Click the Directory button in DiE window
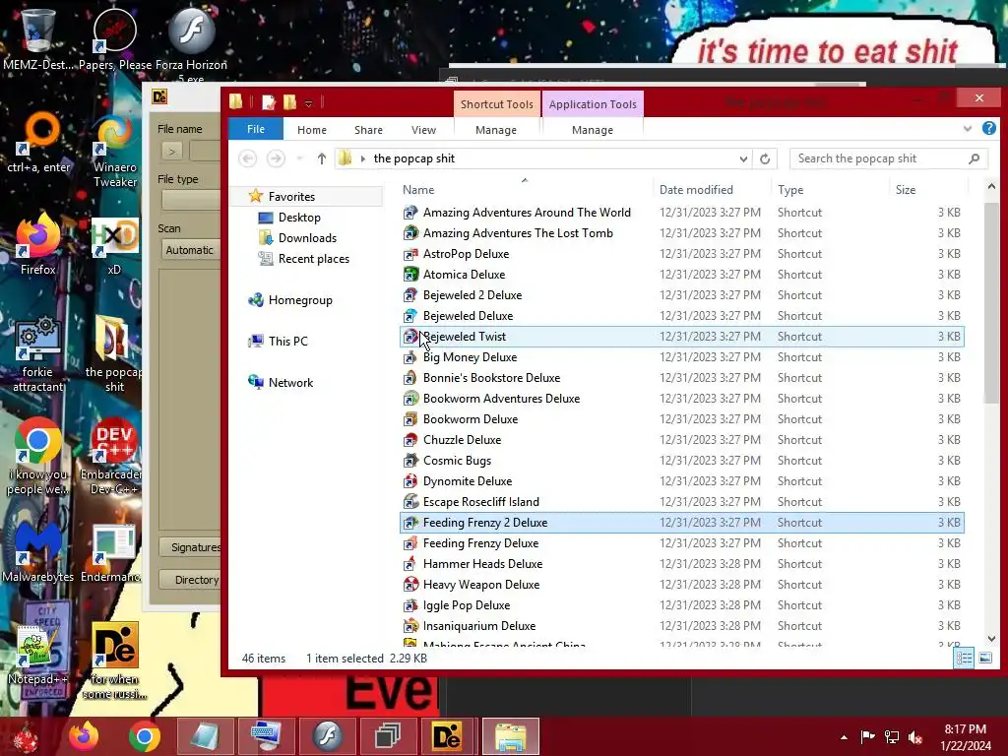 [x=190, y=580]
